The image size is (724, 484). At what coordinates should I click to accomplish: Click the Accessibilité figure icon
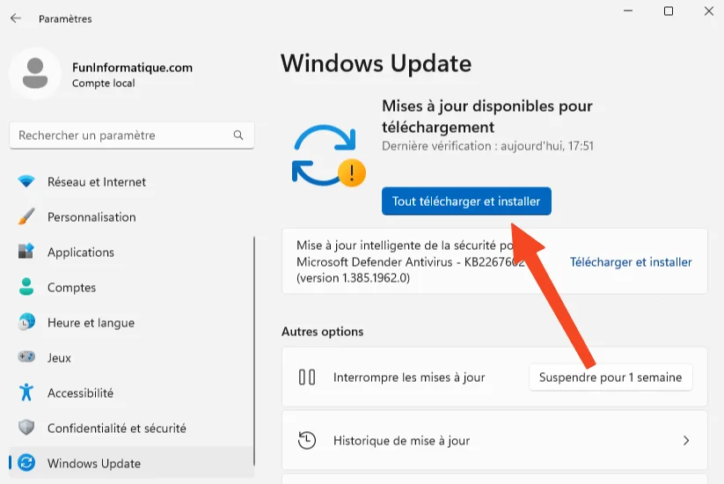click(x=26, y=392)
